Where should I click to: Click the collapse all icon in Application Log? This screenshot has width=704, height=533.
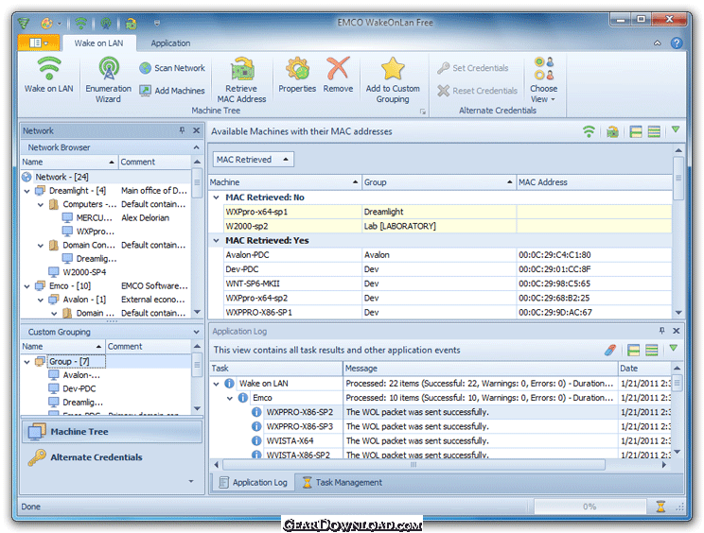(x=651, y=350)
